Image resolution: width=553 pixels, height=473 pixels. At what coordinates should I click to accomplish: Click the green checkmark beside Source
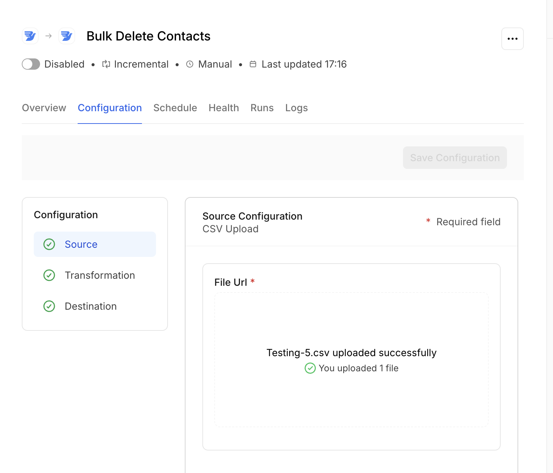coord(49,244)
